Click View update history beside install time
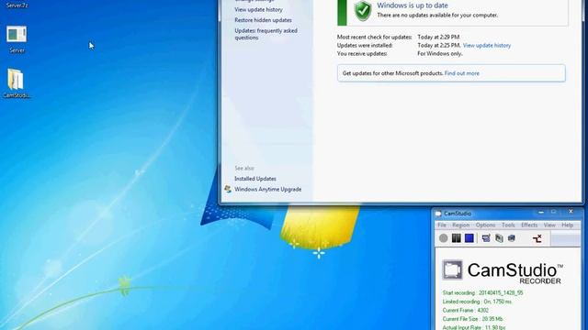This screenshot has width=588, height=330. pos(487,45)
